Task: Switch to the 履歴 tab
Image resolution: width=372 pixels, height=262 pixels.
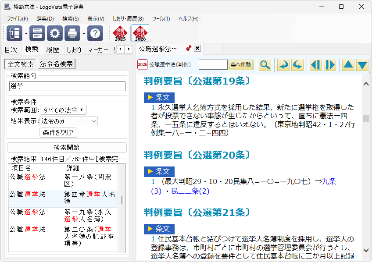Action: (53, 50)
